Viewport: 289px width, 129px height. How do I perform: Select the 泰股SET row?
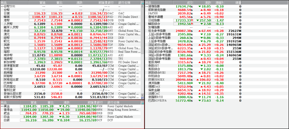[193, 65]
